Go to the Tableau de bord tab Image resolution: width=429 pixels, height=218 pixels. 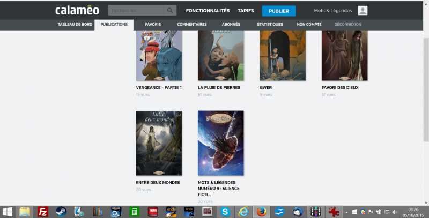point(75,25)
